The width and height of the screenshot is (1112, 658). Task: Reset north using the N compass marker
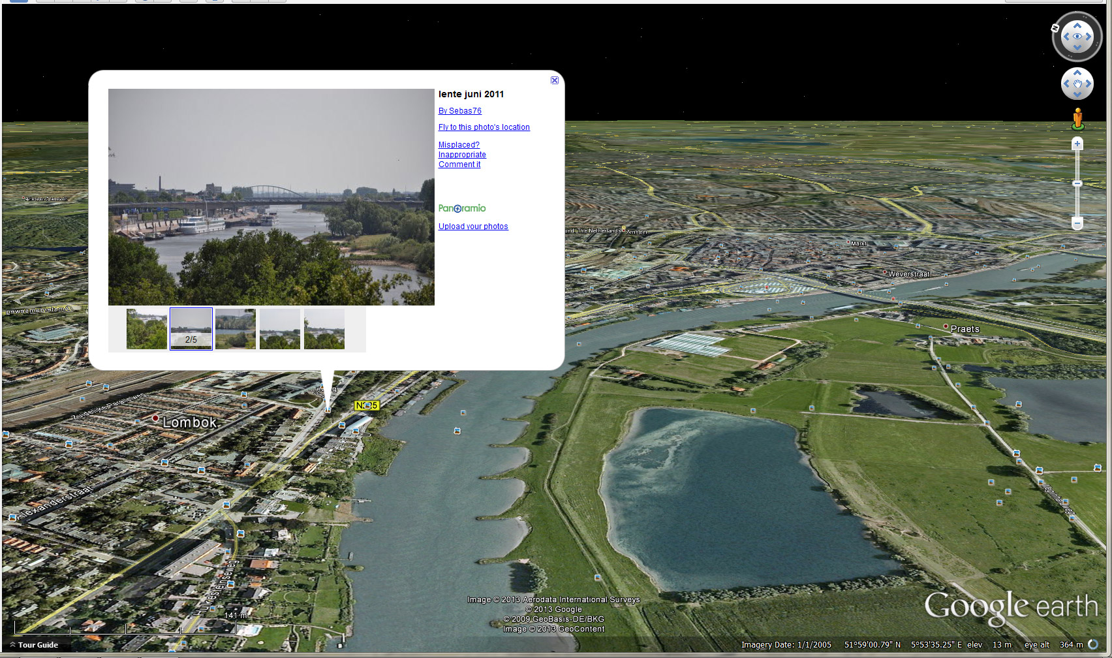pos(1055,28)
